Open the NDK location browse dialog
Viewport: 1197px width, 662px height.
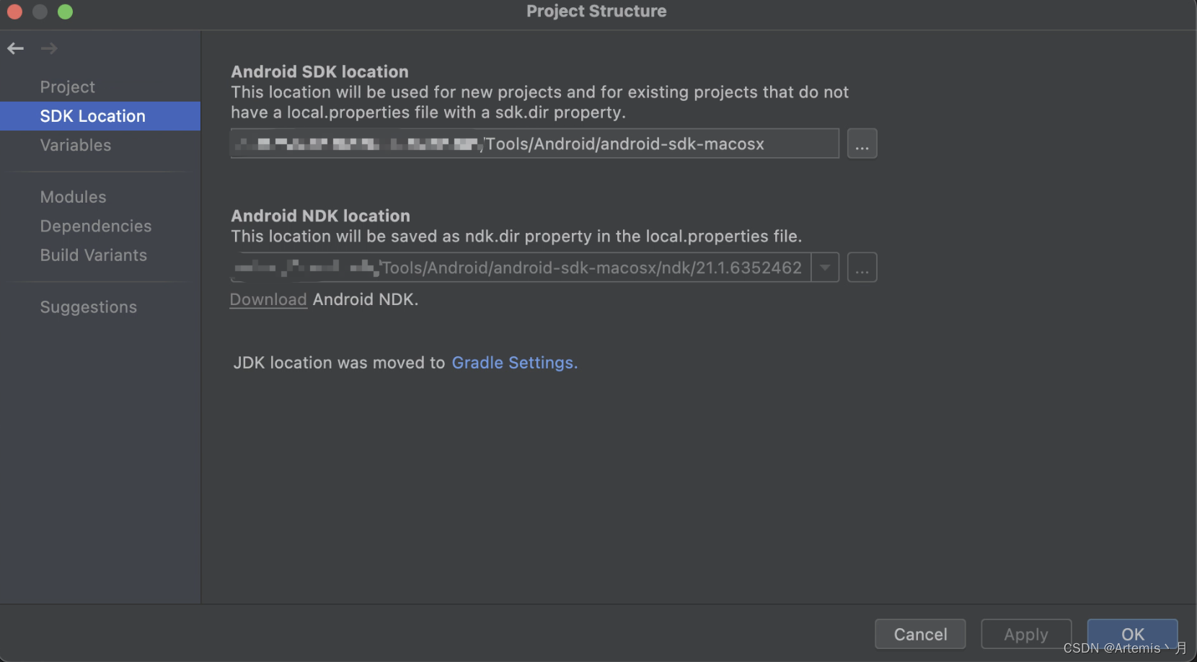click(862, 267)
